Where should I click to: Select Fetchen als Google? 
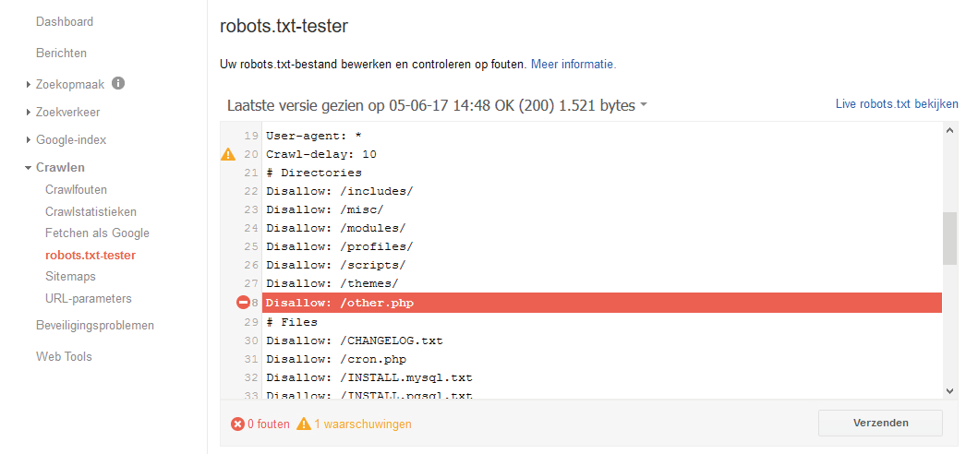[97, 233]
